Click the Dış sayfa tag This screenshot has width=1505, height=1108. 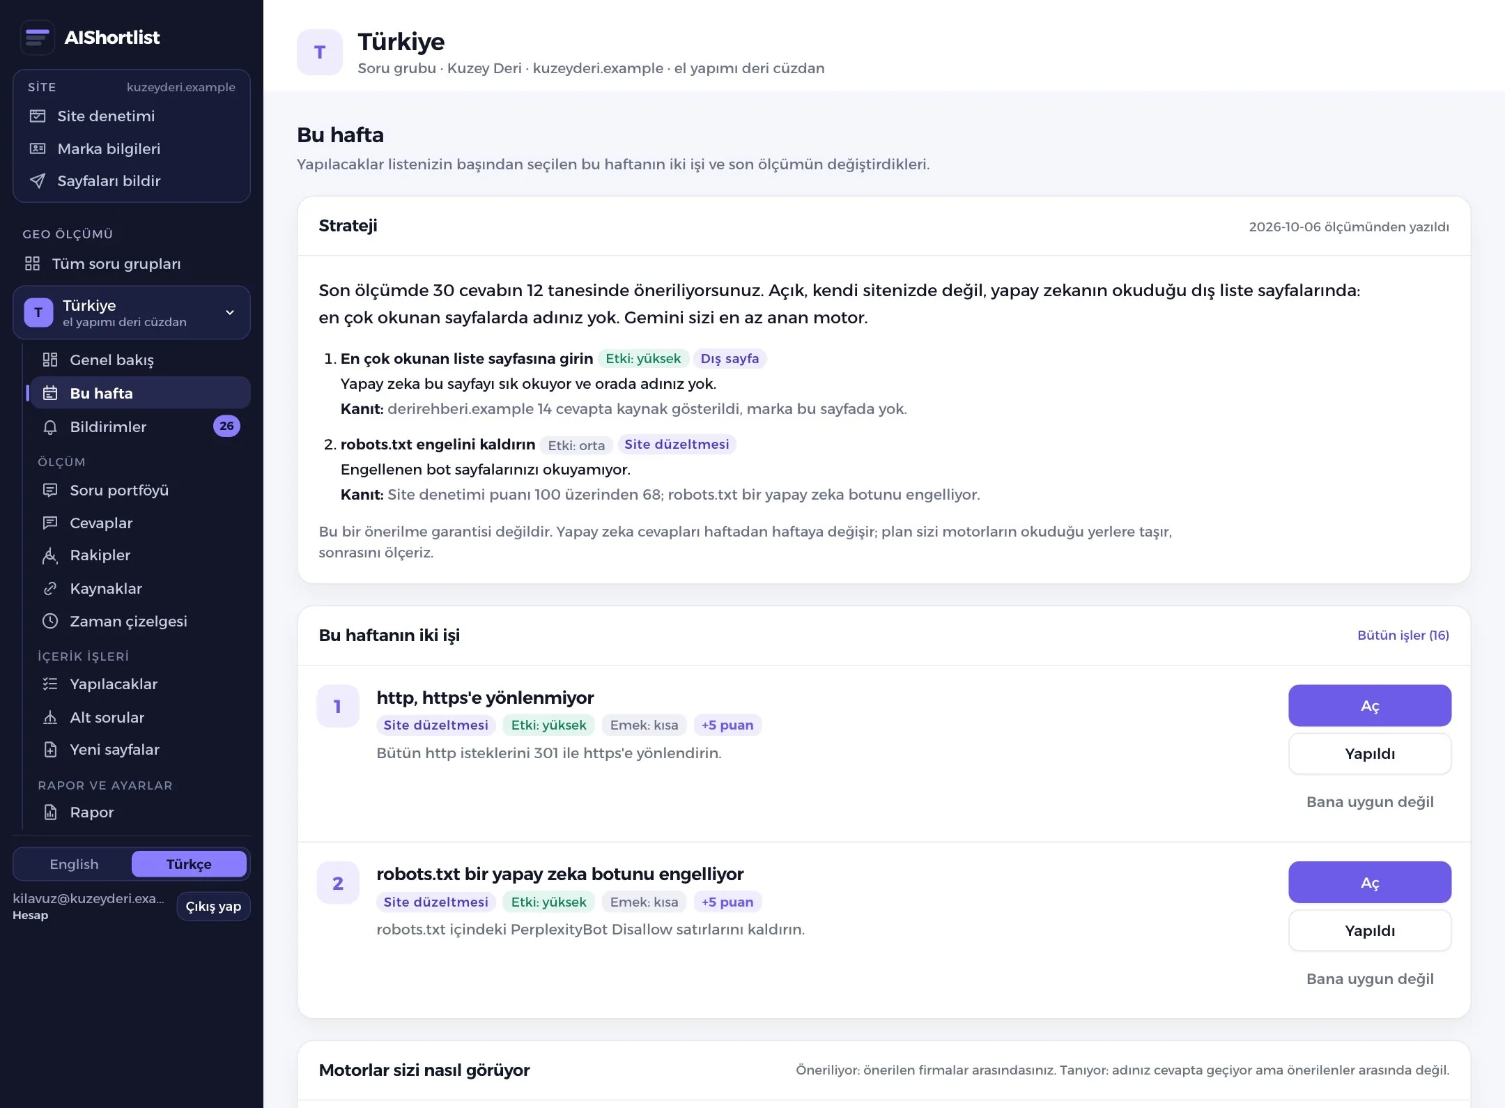730,359
